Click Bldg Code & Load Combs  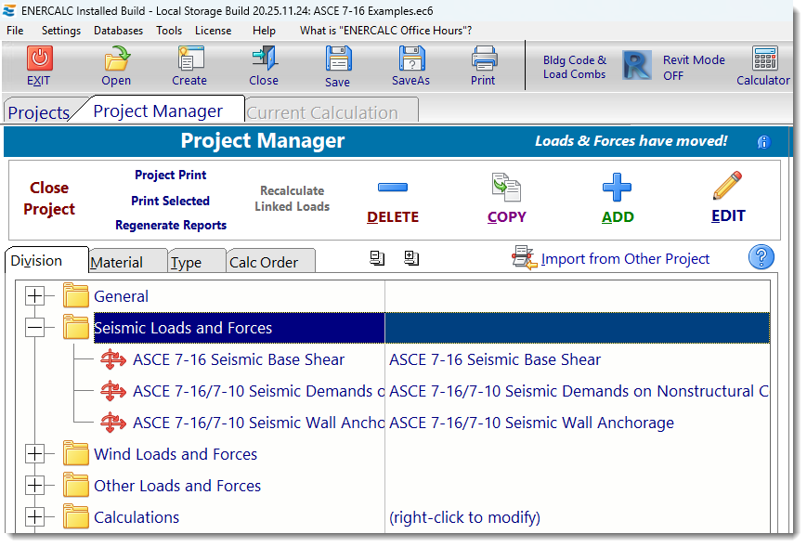(575, 67)
